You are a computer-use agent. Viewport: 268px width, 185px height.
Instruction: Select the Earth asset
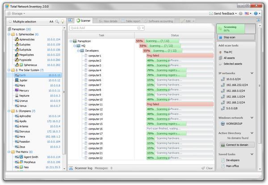tap(38, 75)
